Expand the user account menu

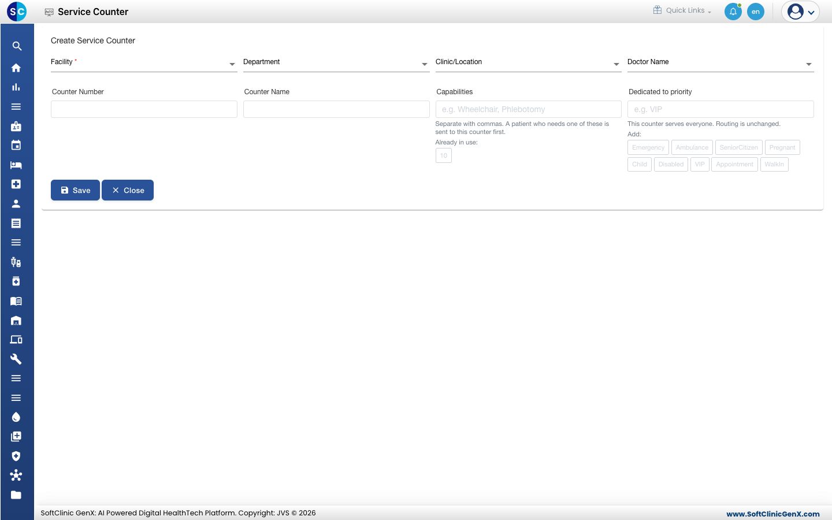click(801, 12)
